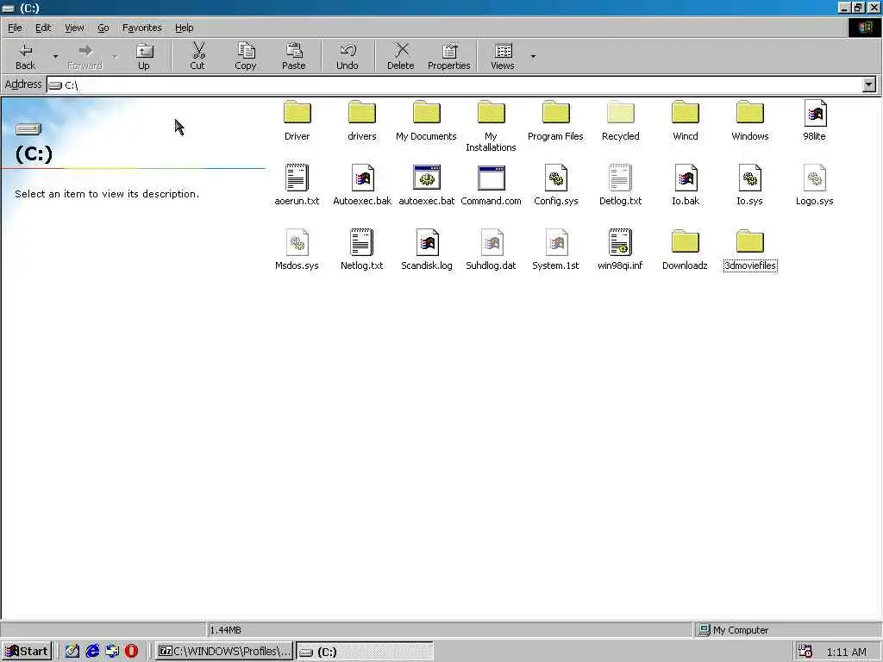Screen dimensions: 883x662
Task: Open the Views dropdown arrow
Action: point(533,56)
